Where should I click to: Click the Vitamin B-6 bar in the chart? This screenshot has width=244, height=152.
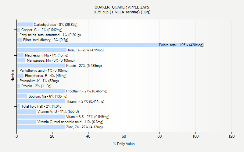[x=41, y=117]
